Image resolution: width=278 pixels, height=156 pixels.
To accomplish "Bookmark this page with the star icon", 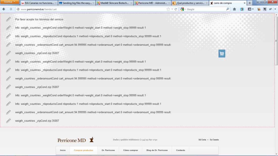I will 168,9.
